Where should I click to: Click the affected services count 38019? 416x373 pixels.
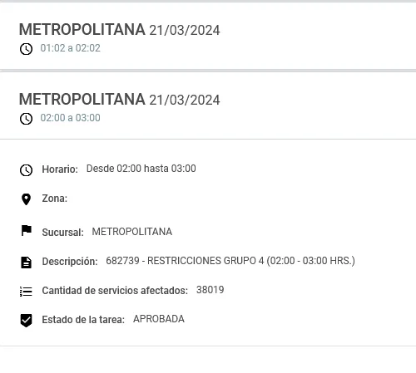point(210,290)
